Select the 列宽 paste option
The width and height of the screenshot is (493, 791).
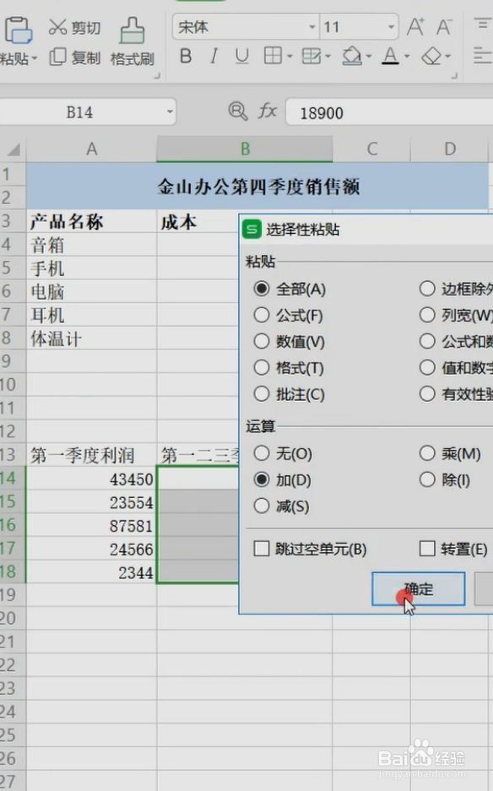(427, 315)
